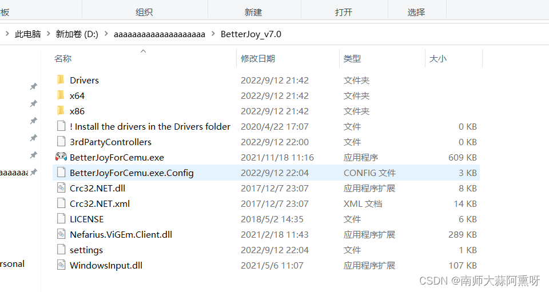Select the Crc32.NET.xml file name
The width and height of the screenshot is (549, 292).
(x=100, y=203)
